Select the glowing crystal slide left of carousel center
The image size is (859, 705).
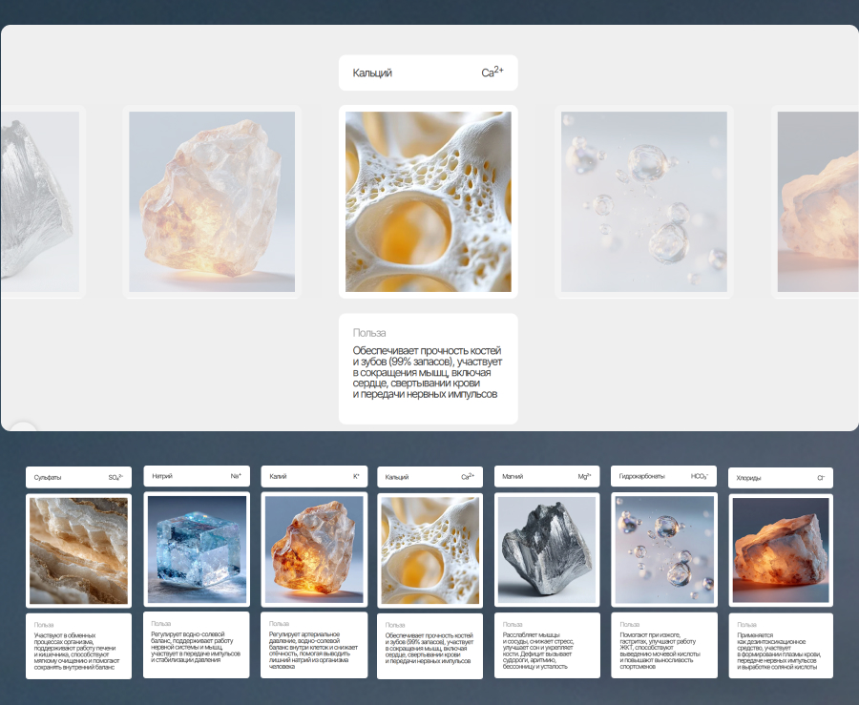pos(212,201)
